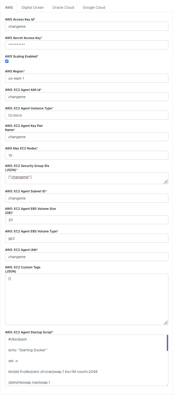Uncheck the AWS Scaling Enabled checkbox
Screen dimensions: 174x395
point(7,61)
